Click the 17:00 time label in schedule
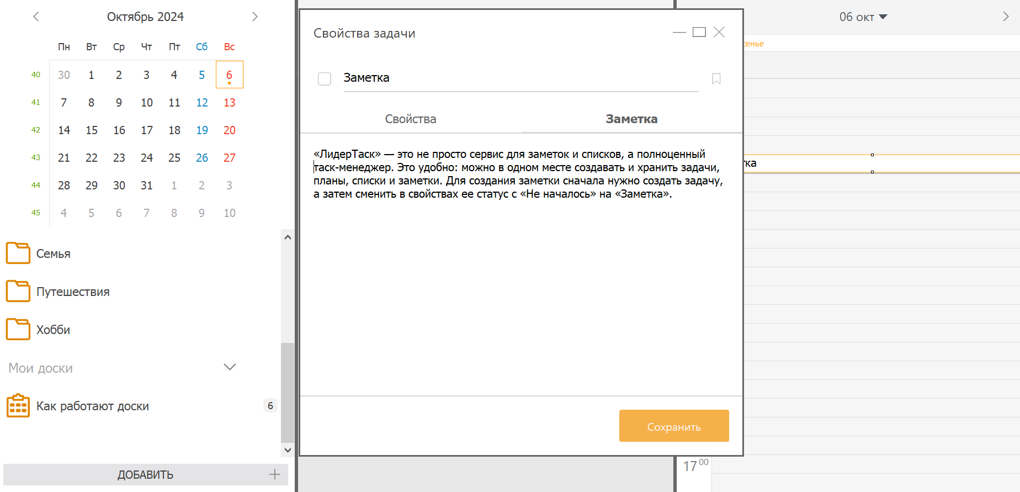Image resolution: width=1020 pixels, height=492 pixels. tap(695, 465)
